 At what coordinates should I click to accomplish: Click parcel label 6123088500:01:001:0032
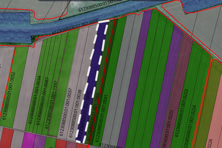coord(9,96)
